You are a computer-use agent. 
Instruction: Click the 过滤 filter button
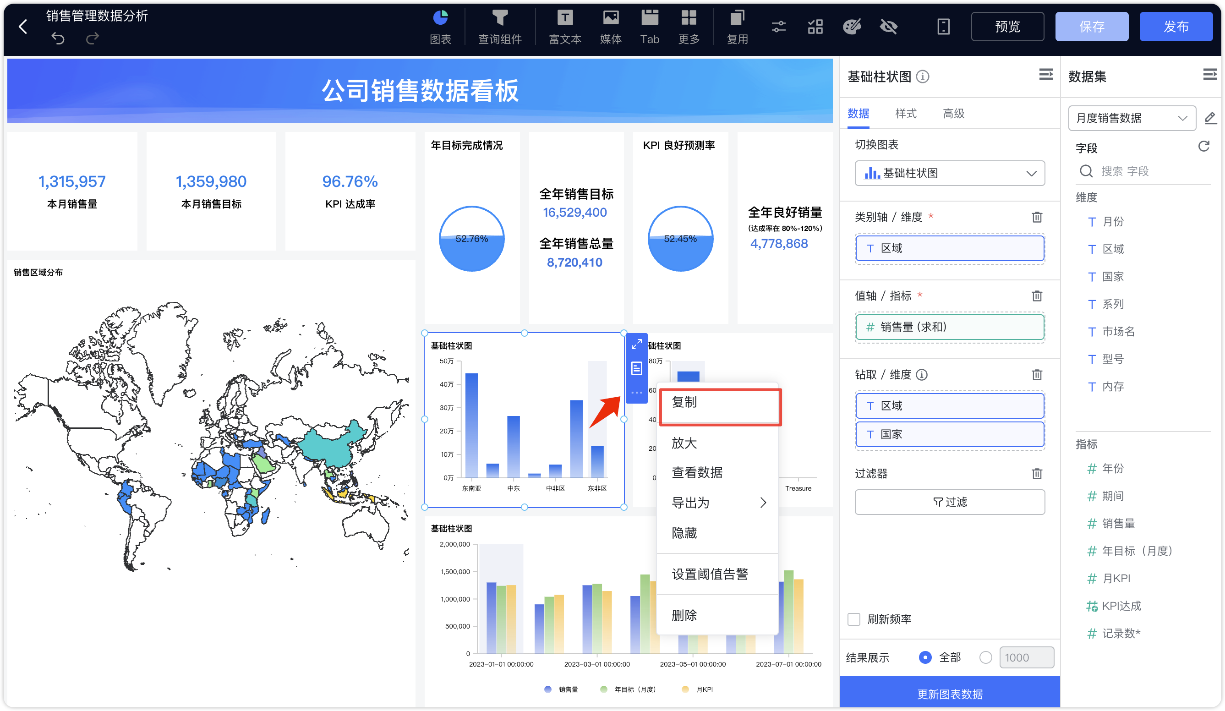949,502
